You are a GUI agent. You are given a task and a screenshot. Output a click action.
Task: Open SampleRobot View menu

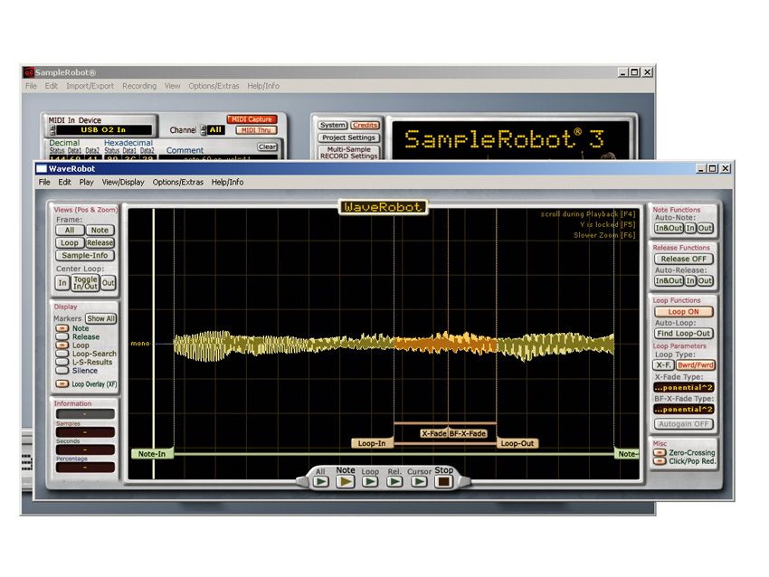click(172, 86)
